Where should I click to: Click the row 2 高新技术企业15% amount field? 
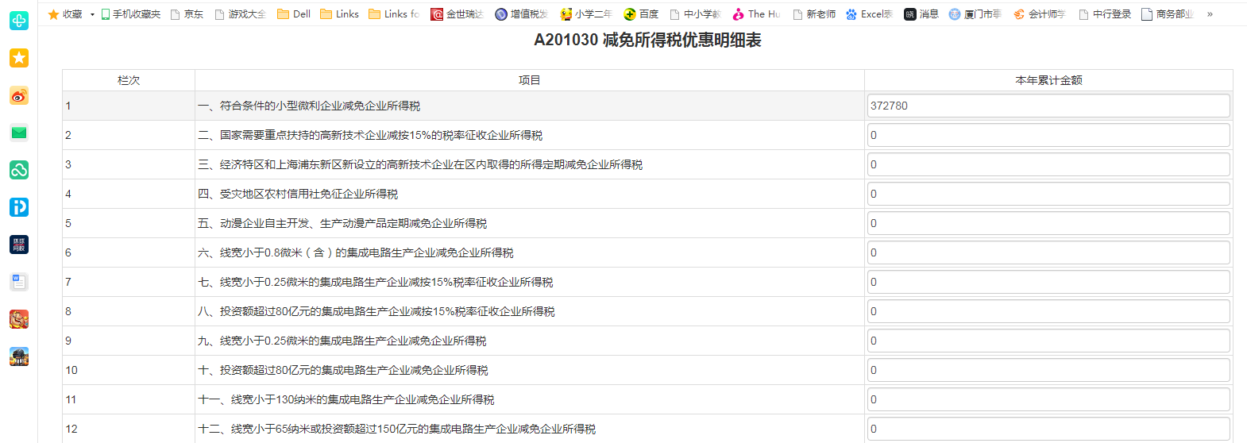[x=1048, y=135]
